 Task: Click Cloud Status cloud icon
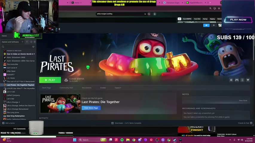[x=66, y=80]
